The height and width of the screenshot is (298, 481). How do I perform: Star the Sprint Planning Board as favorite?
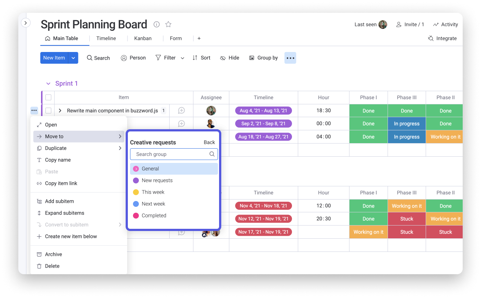coord(168,25)
